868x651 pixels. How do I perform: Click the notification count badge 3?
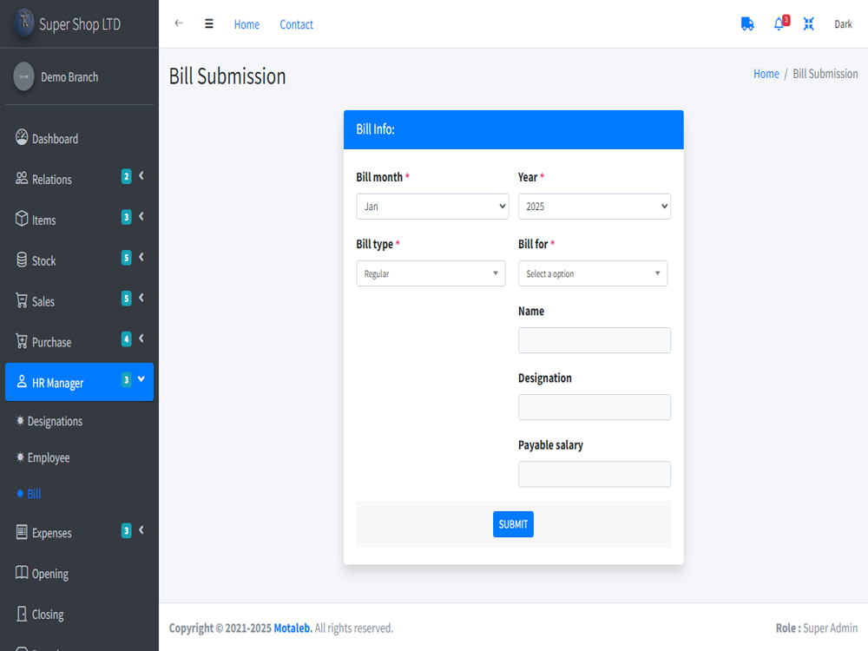pos(786,19)
